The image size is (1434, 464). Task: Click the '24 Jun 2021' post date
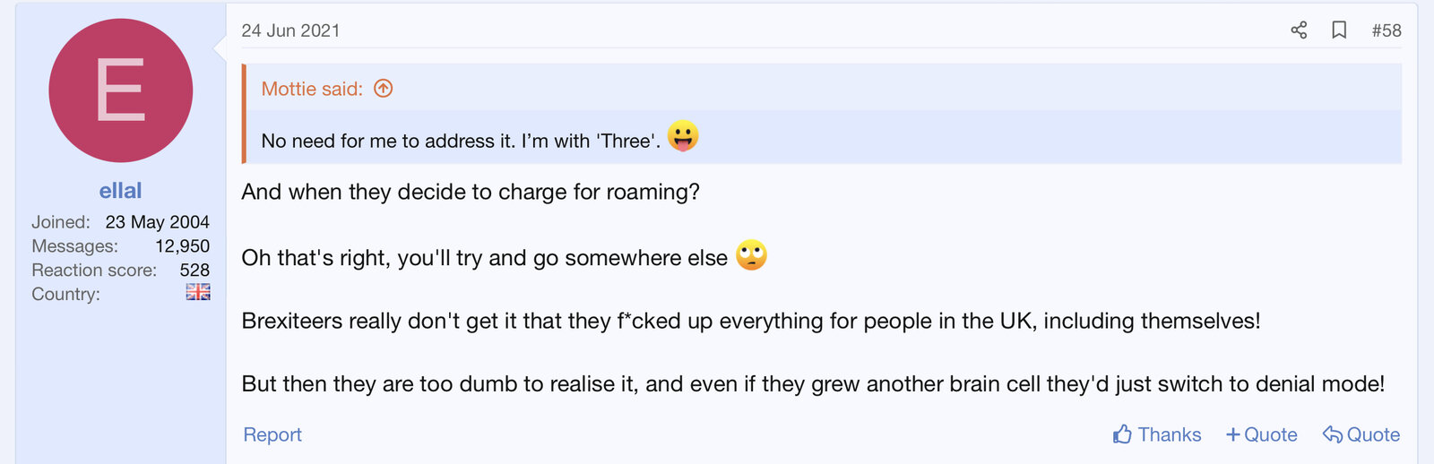[x=290, y=30]
